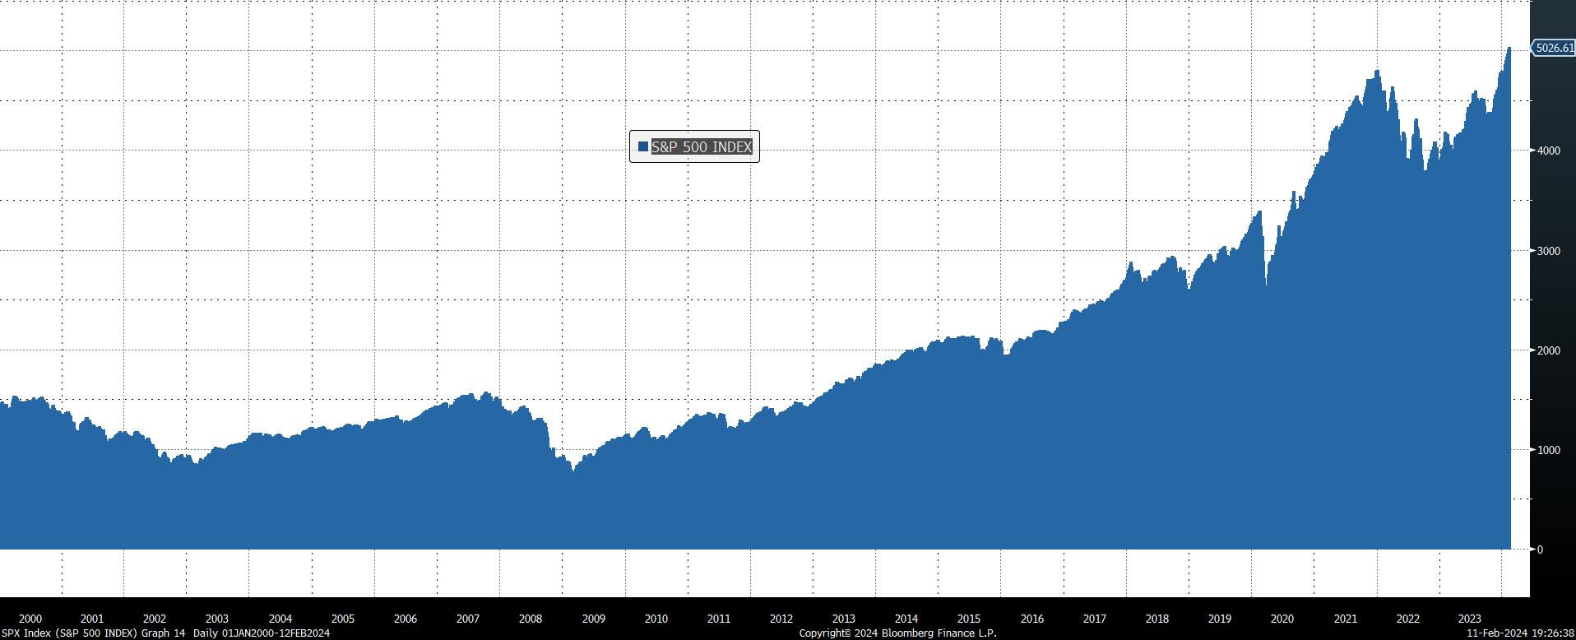Click the SPX Index Graph 14 footer title
Image resolution: width=1576 pixels, height=640 pixels.
(92, 633)
